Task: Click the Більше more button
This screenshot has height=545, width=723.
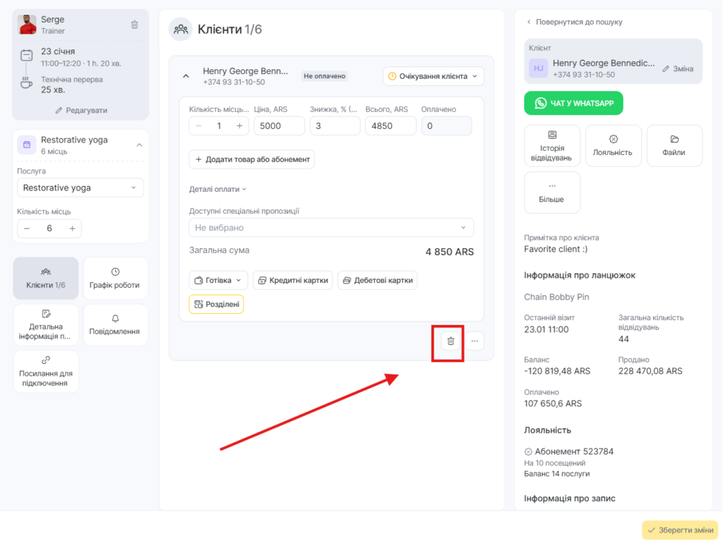Action: tap(552, 192)
